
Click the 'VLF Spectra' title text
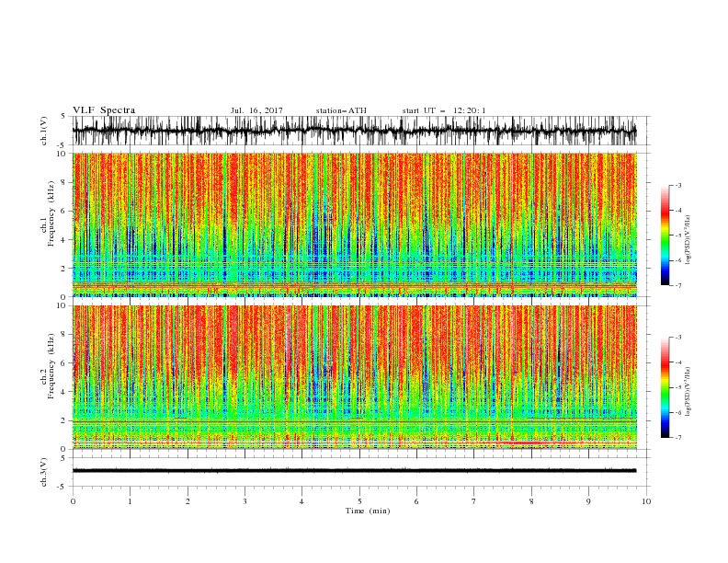pos(104,110)
